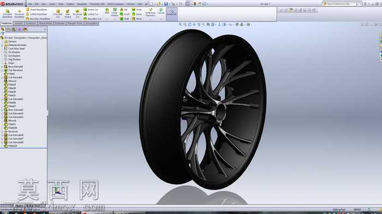Screen dimensions: 382x214
Task: Select Mirror2 feature in tree
Action: (10, 81)
